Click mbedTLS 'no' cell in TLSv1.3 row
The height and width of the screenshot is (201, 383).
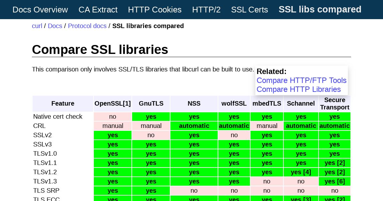267,181
